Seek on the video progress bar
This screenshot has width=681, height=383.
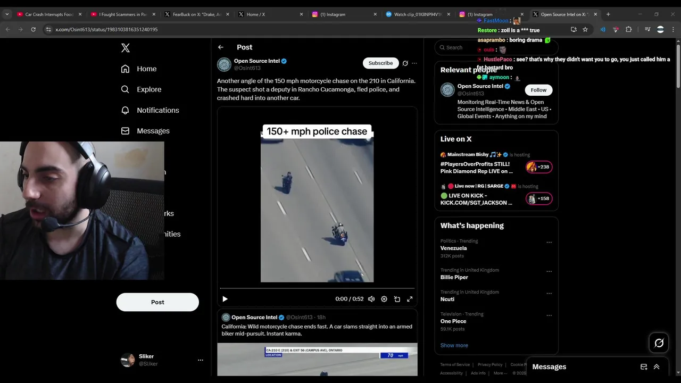click(x=317, y=288)
